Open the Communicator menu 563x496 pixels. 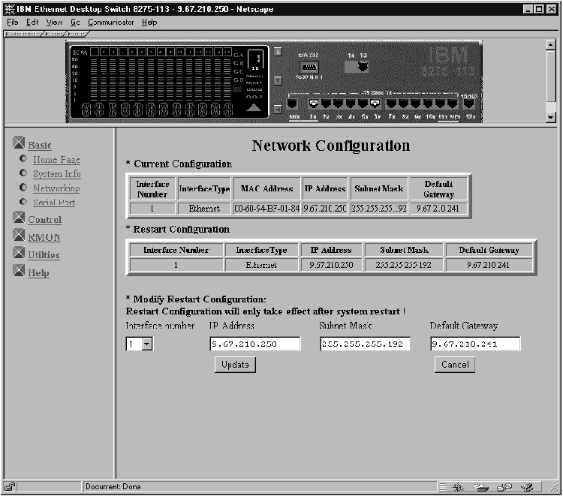tap(110, 23)
